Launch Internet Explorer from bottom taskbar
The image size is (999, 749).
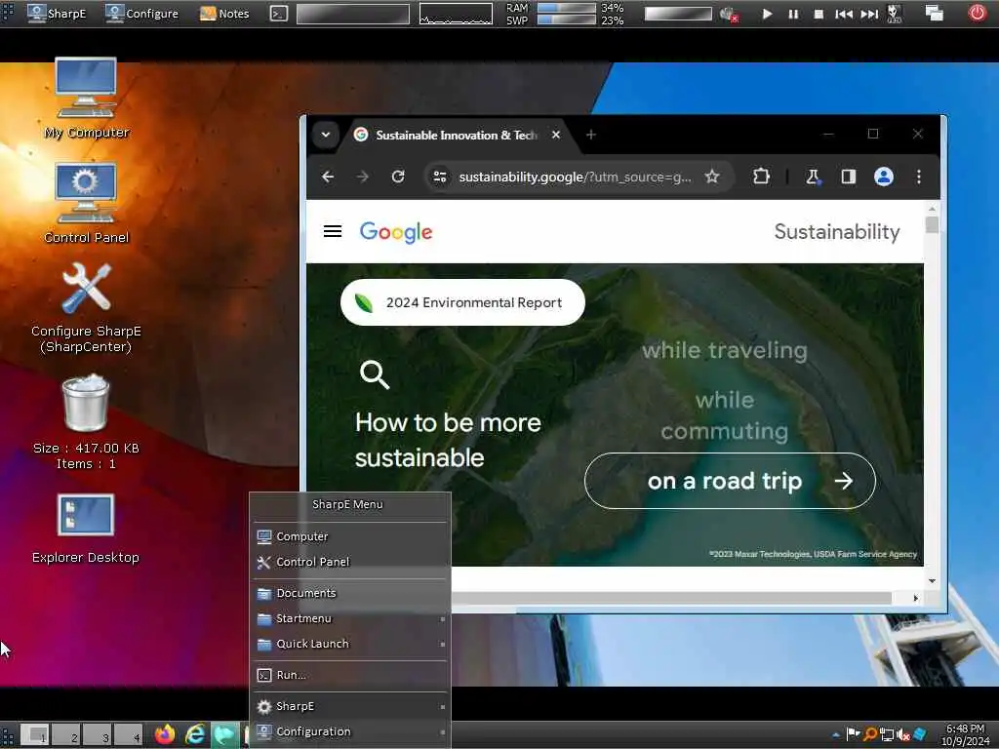tap(195, 735)
